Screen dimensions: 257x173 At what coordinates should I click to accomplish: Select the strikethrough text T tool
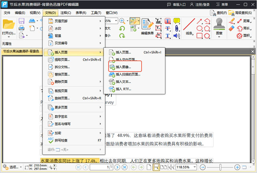168,28
